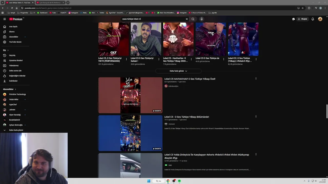Open the menu for 'Lvbel C5, O Ses Türkiye'yi YIKTI' short
The height and width of the screenshot is (184, 328).
126,59
